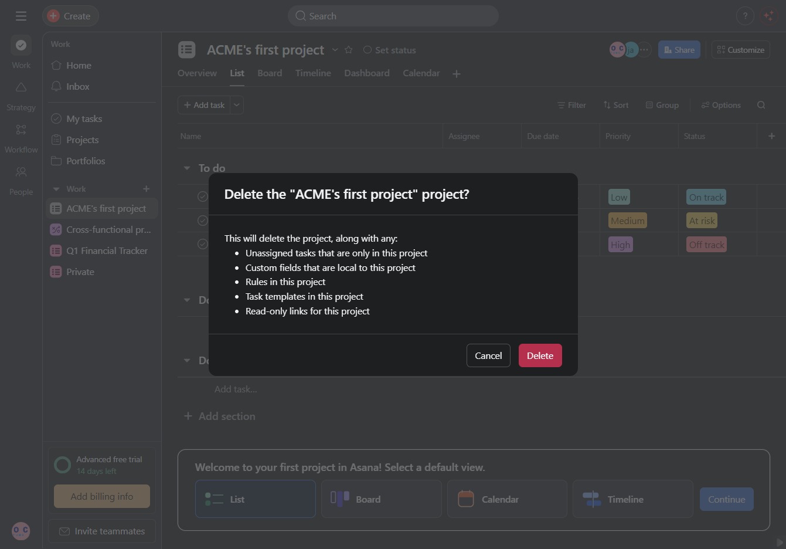Collapse the second task section
Screen dimensions: 786x549
coord(187,300)
